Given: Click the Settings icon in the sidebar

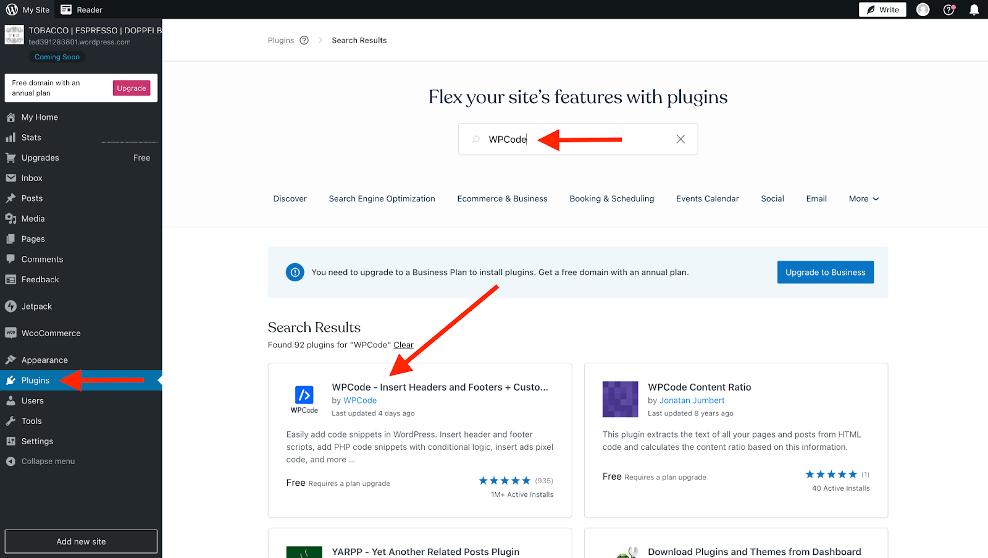Looking at the screenshot, I should (x=10, y=441).
